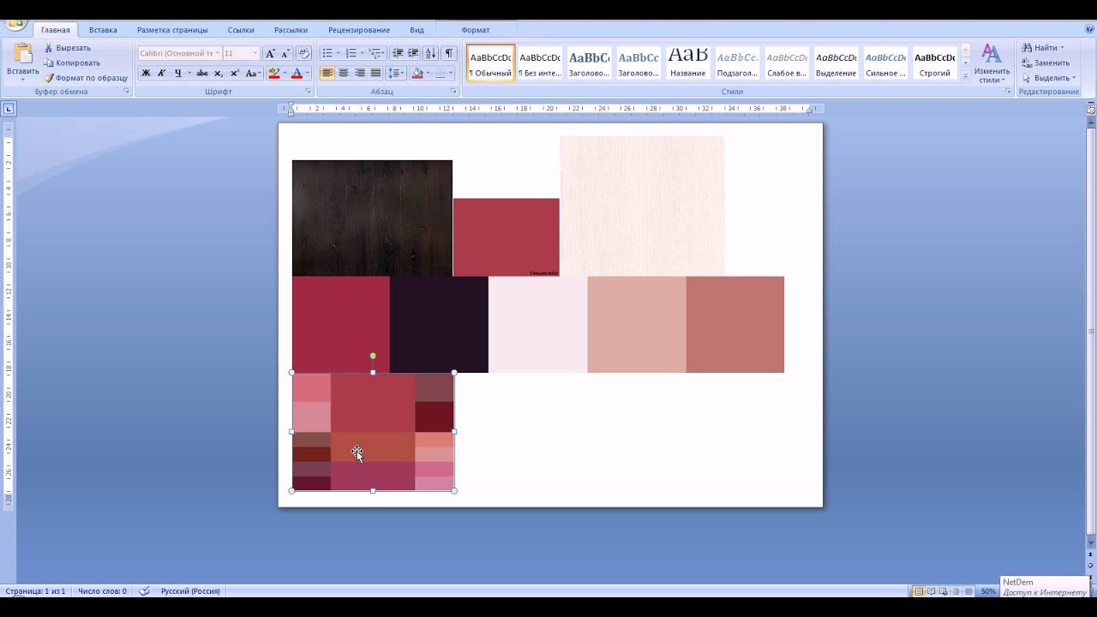Toggle underline (Ч) formatting
The image size is (1097, 617).
click(x=177, y=74)
